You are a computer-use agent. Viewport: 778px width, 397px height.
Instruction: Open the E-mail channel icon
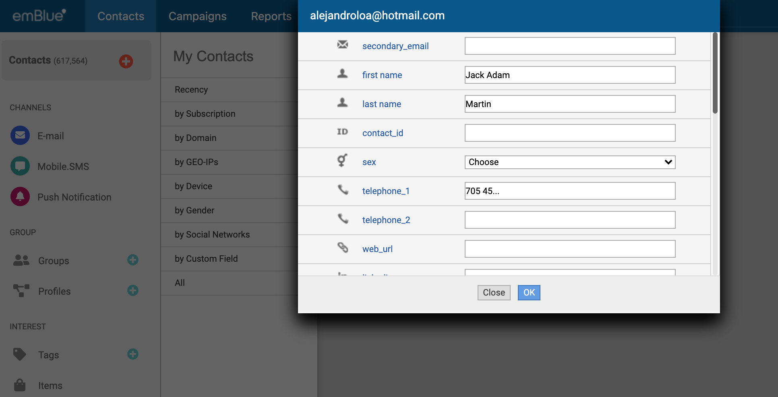[x=20, y=136]
